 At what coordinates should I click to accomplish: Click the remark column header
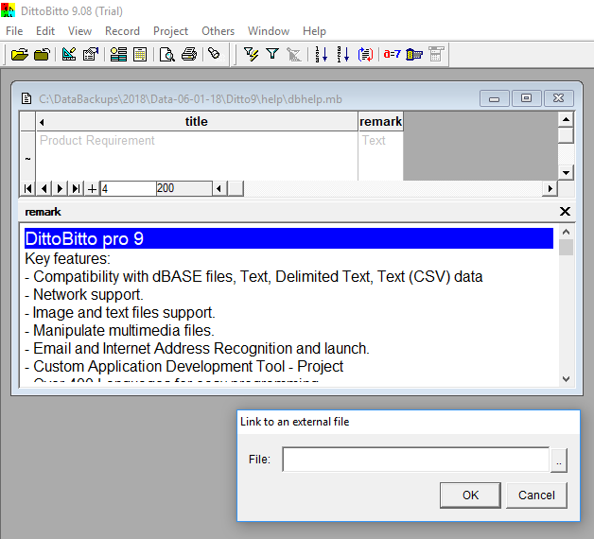pyautogui.click(x=380, y=122)
